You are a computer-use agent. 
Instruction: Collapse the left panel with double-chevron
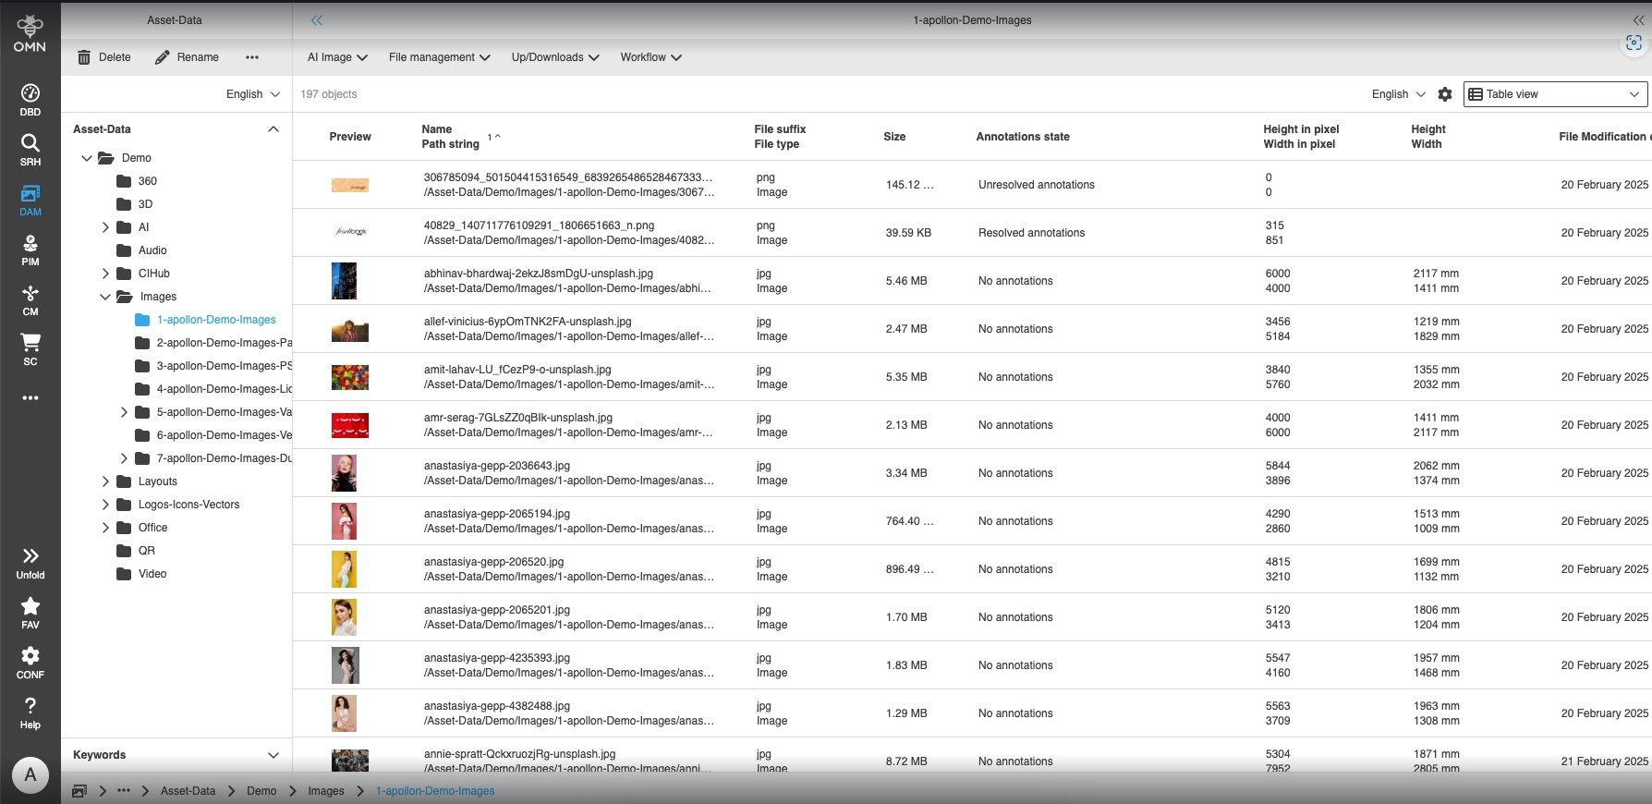[317, 20]
